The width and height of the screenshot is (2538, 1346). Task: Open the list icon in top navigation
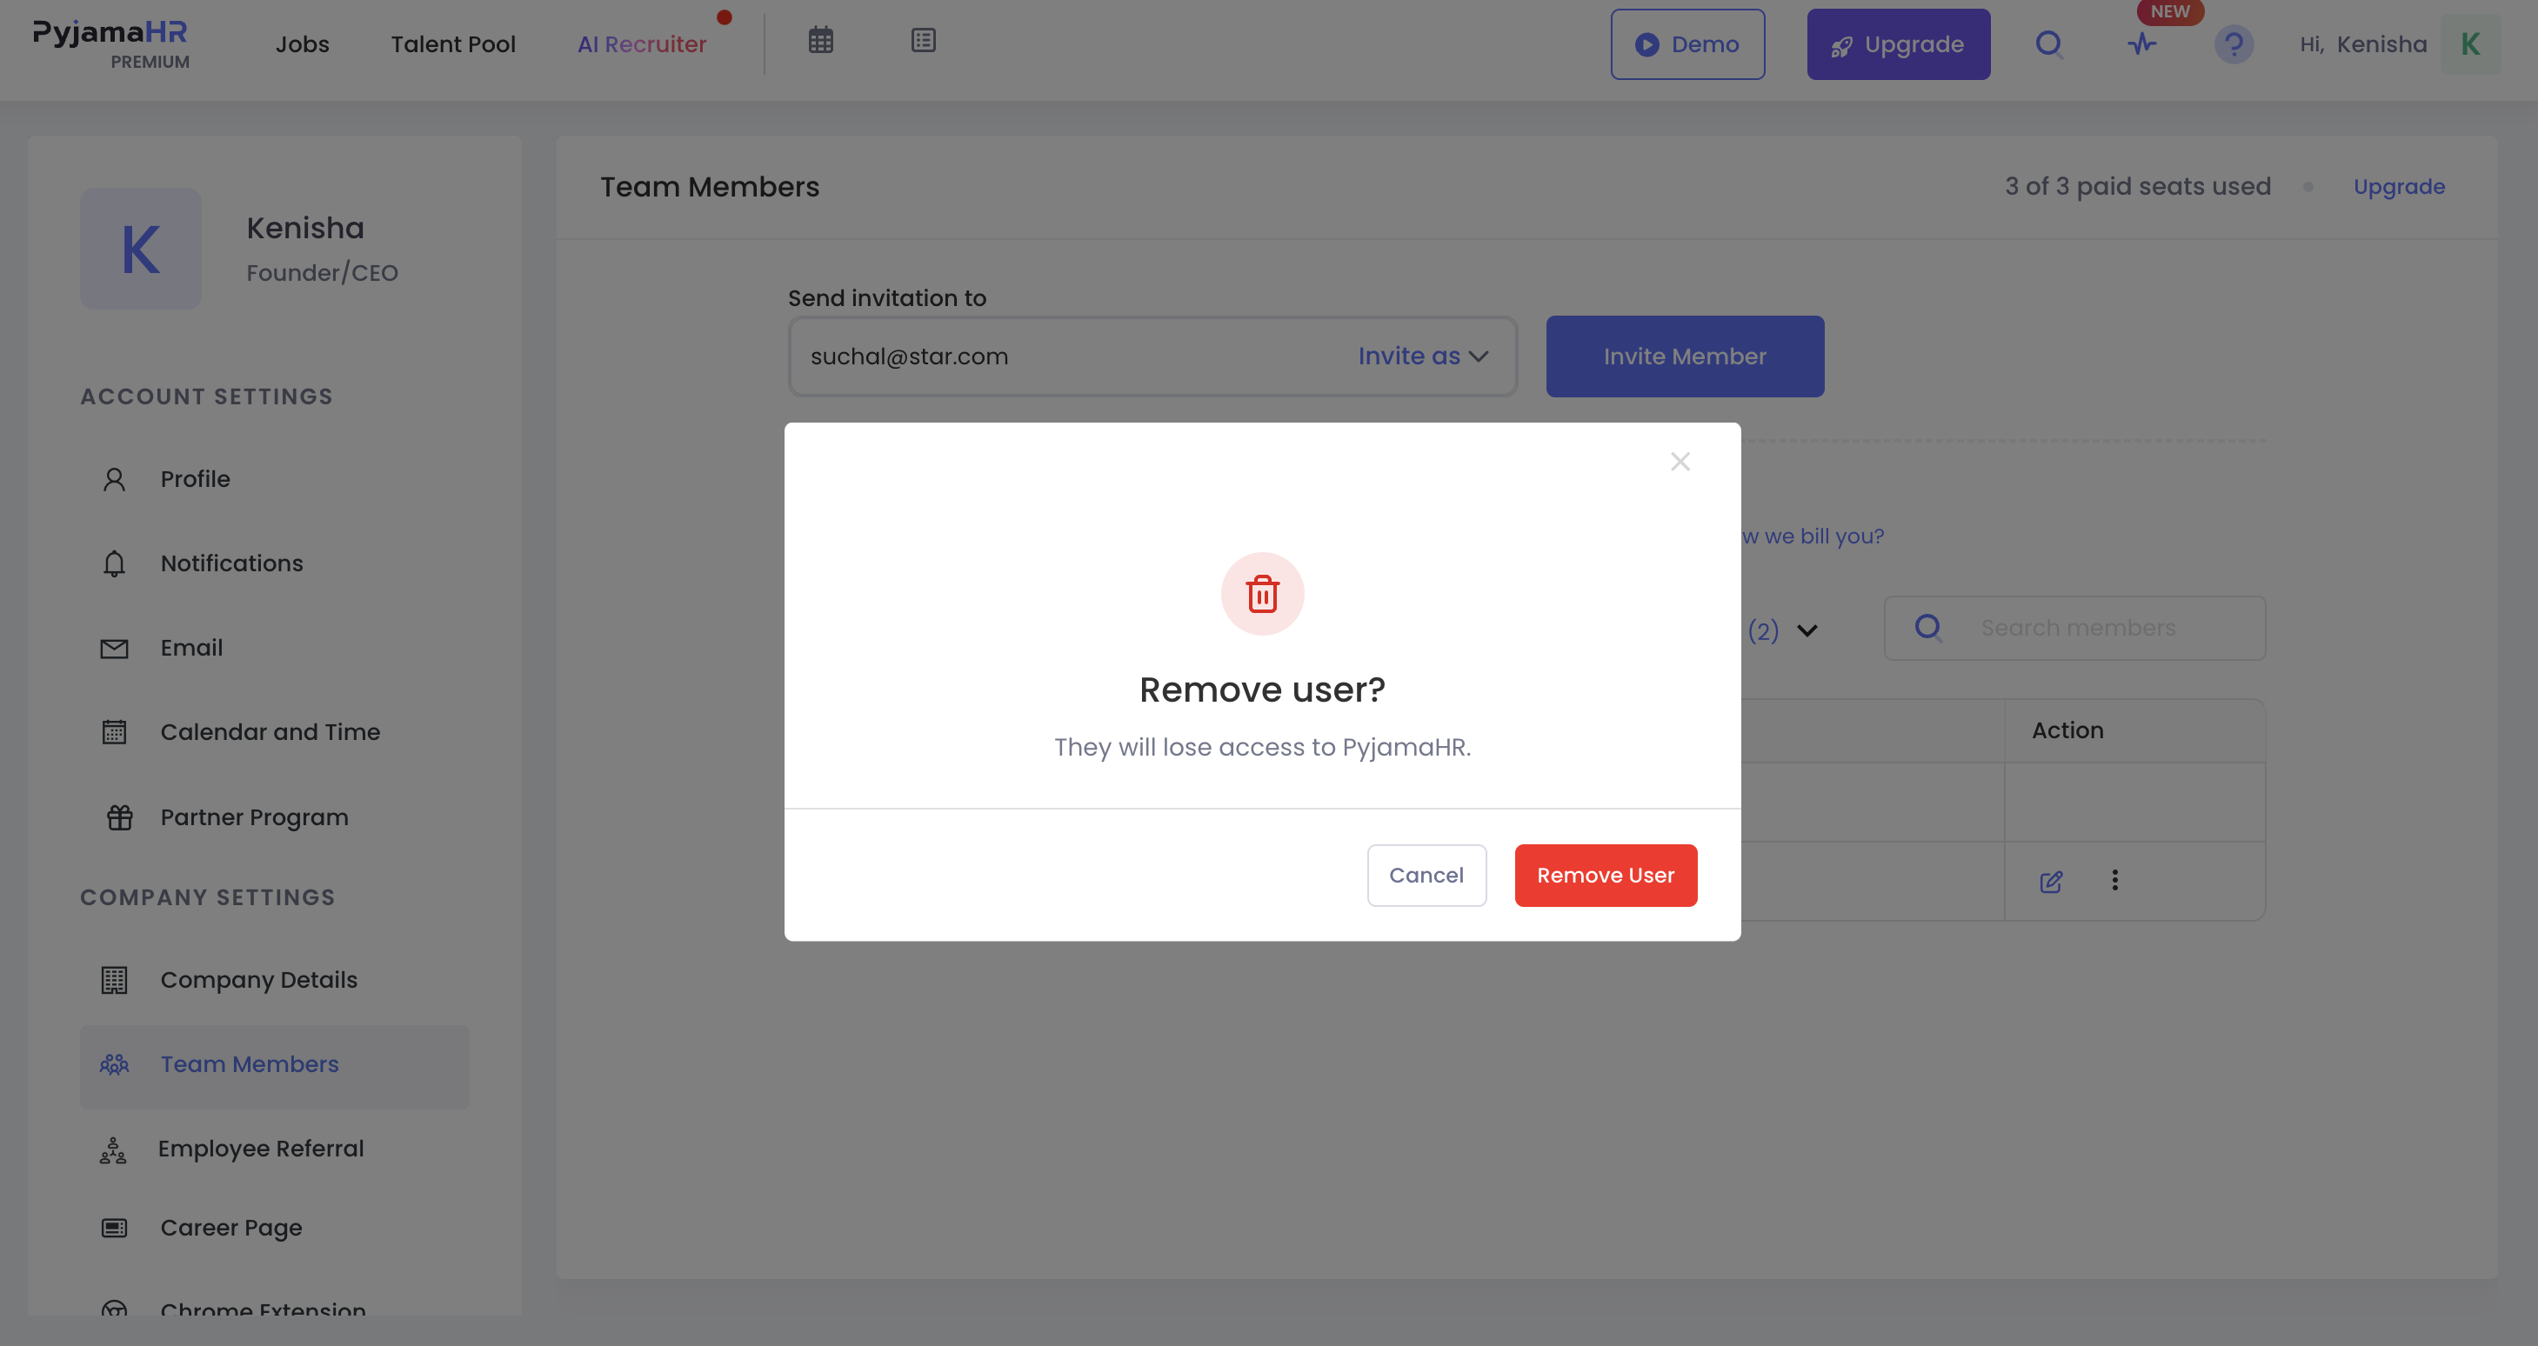click(923, 40)
